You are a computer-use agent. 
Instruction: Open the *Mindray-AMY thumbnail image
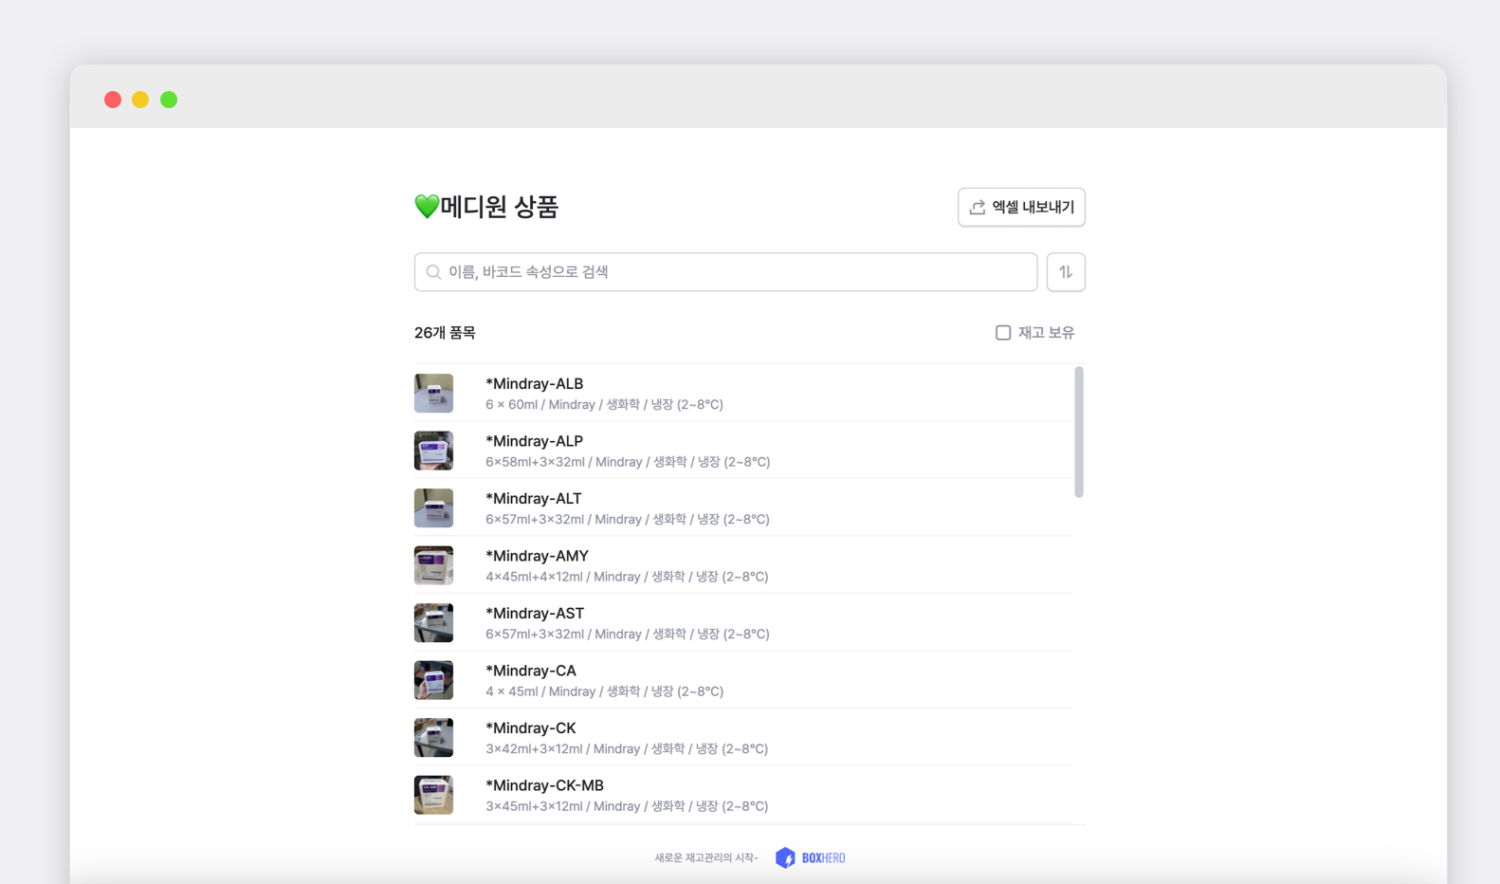pyautogui.click(x=433, y=565)
